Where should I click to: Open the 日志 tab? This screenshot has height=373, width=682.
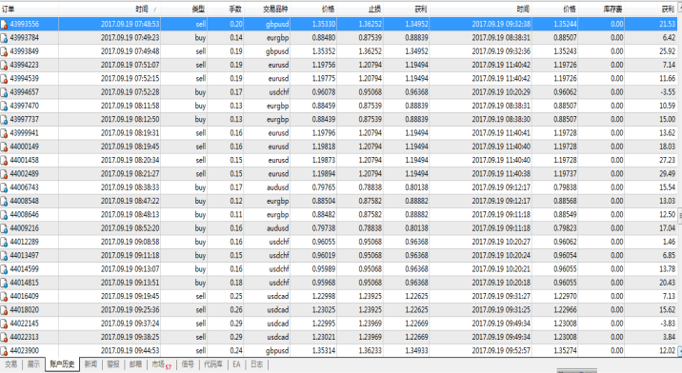pyautogui.click(x=256, y=364)
